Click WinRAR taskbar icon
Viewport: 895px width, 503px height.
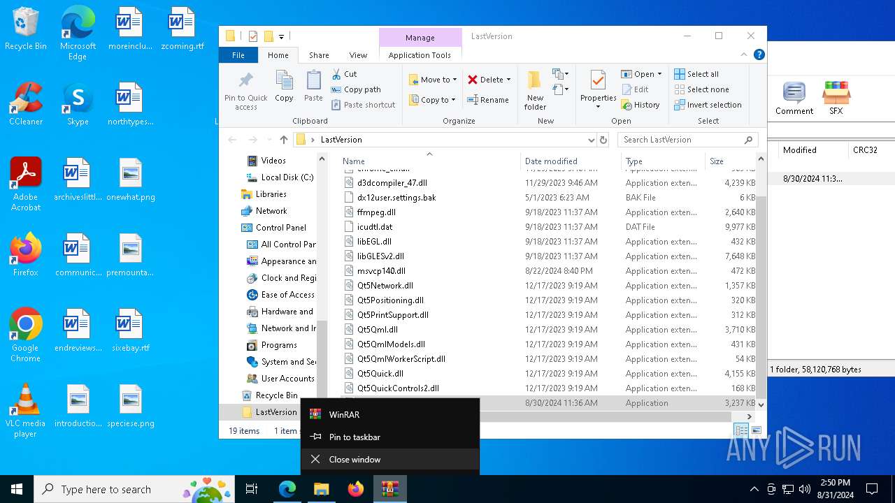389,489
